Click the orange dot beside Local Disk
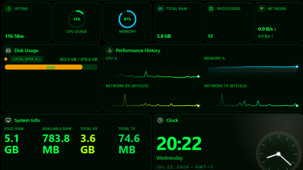 point(6,59)
